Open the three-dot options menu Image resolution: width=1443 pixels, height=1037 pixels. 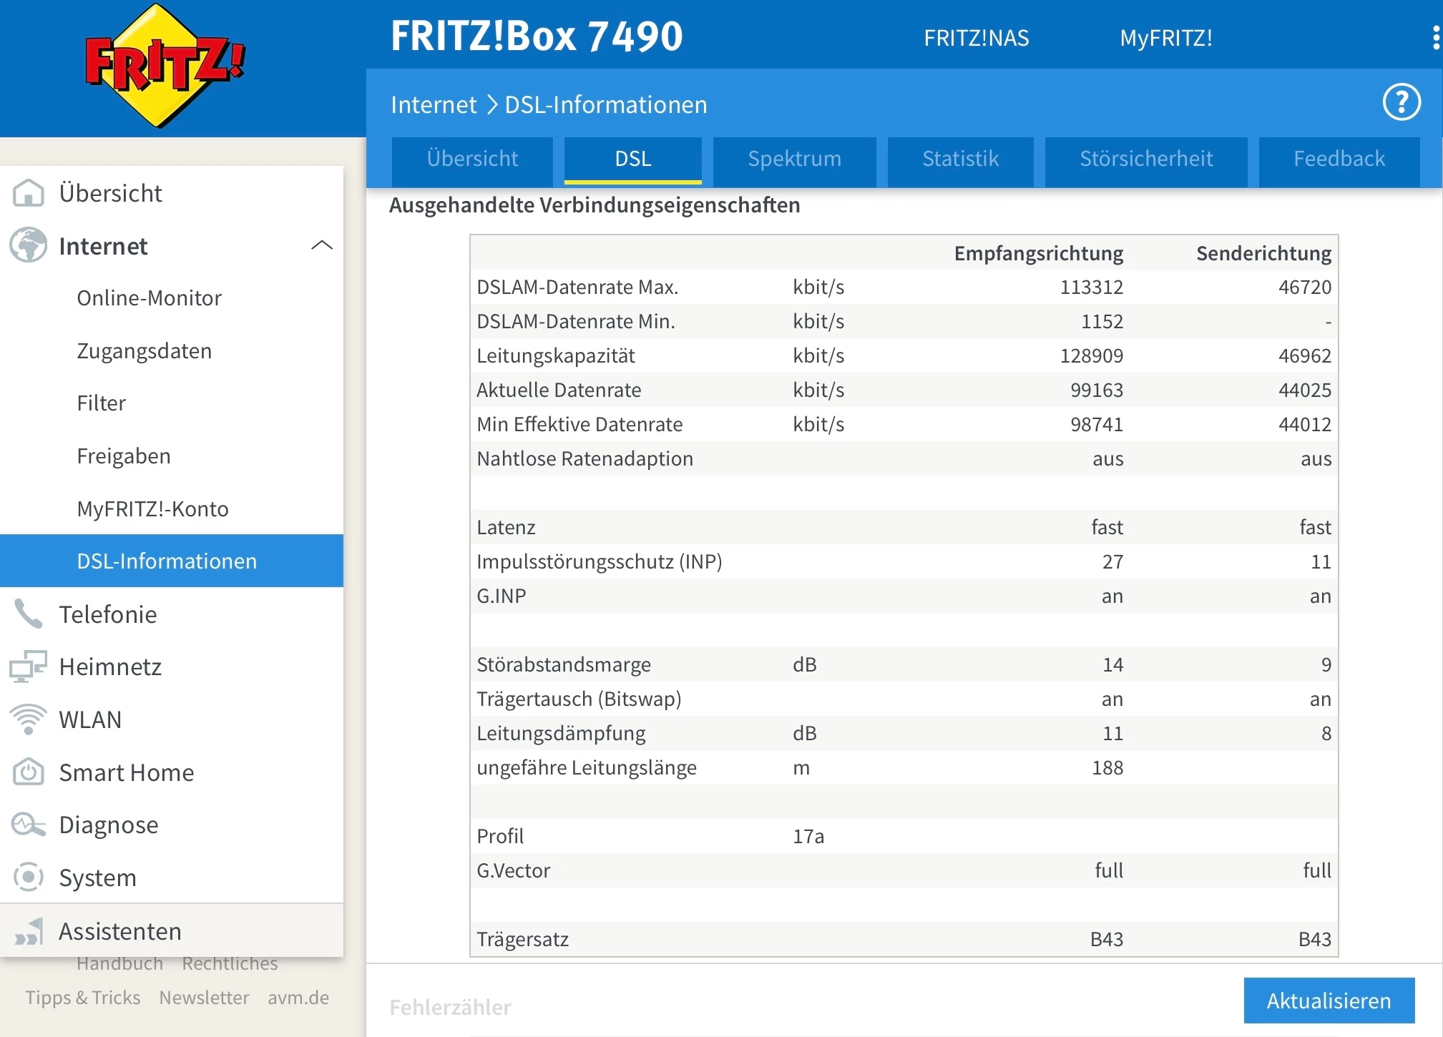[x=1435, y=38]
